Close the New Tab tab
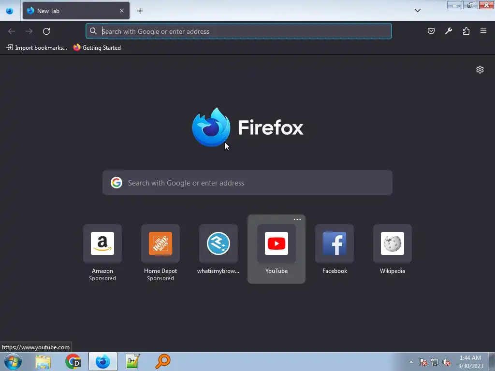Viewport: 495px width, 371px height. coord(122,11)
